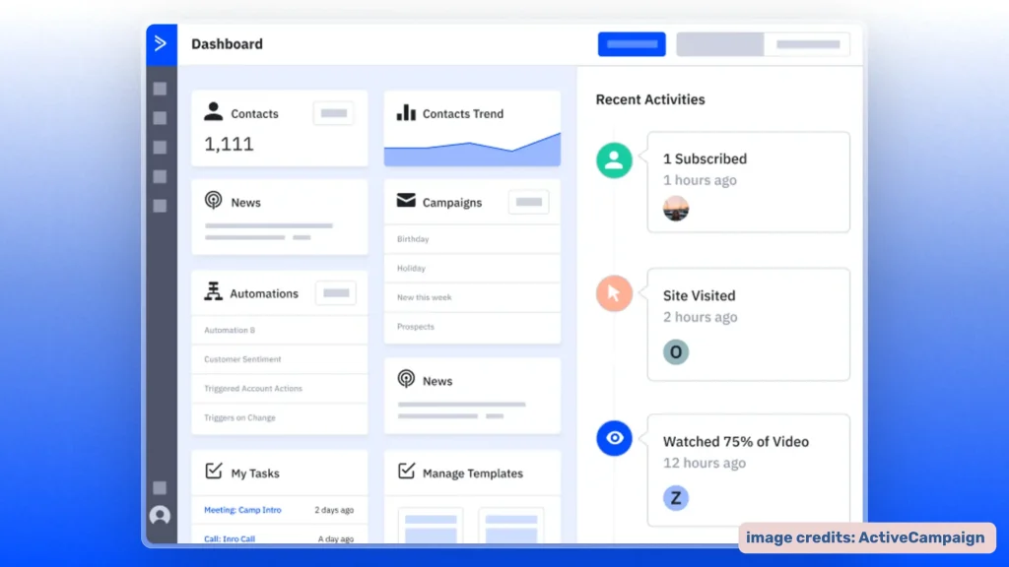Screen dimensions: 1009x567
Task: Open the Contacts card options dropdown
Action: pos(334,112)
